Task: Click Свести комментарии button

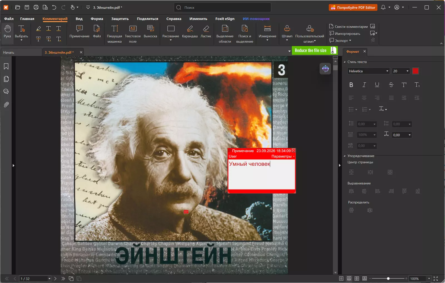Action: (348, 27)
